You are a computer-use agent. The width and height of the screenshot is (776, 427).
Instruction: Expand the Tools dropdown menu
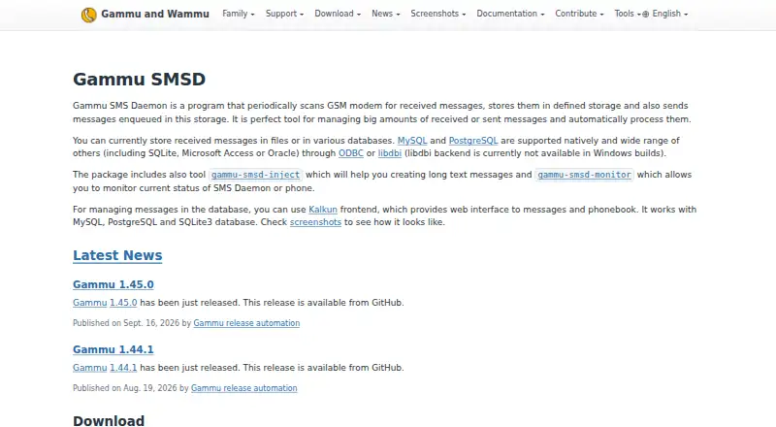tap(627, 14)
